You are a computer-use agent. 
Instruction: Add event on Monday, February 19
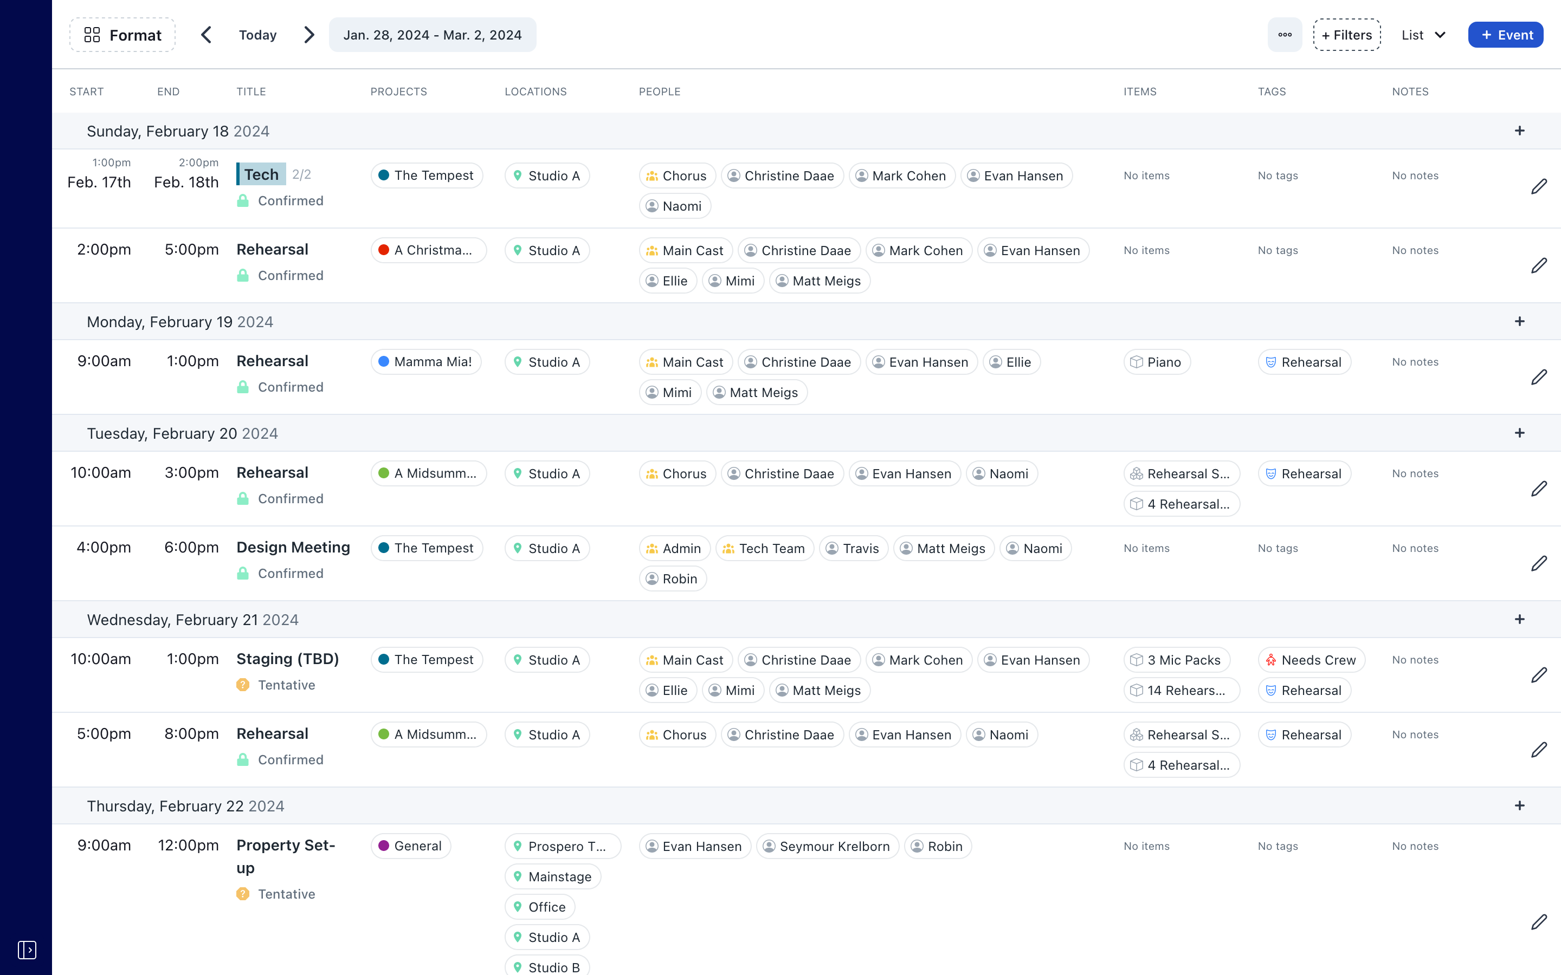click(x=1519, y=321)
